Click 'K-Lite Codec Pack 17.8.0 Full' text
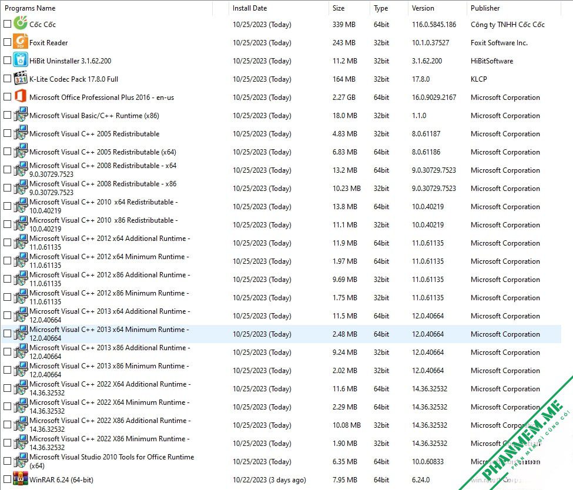This screenshot has width=573, height=490. point(73,79)
